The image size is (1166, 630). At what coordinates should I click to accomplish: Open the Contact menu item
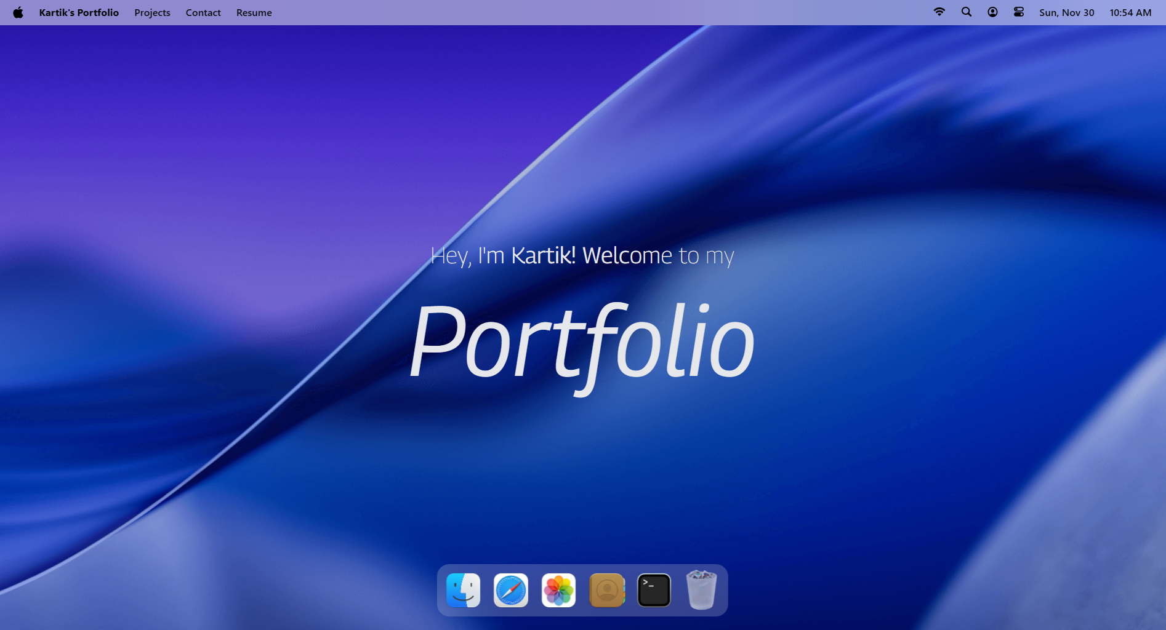click(203, 13)
